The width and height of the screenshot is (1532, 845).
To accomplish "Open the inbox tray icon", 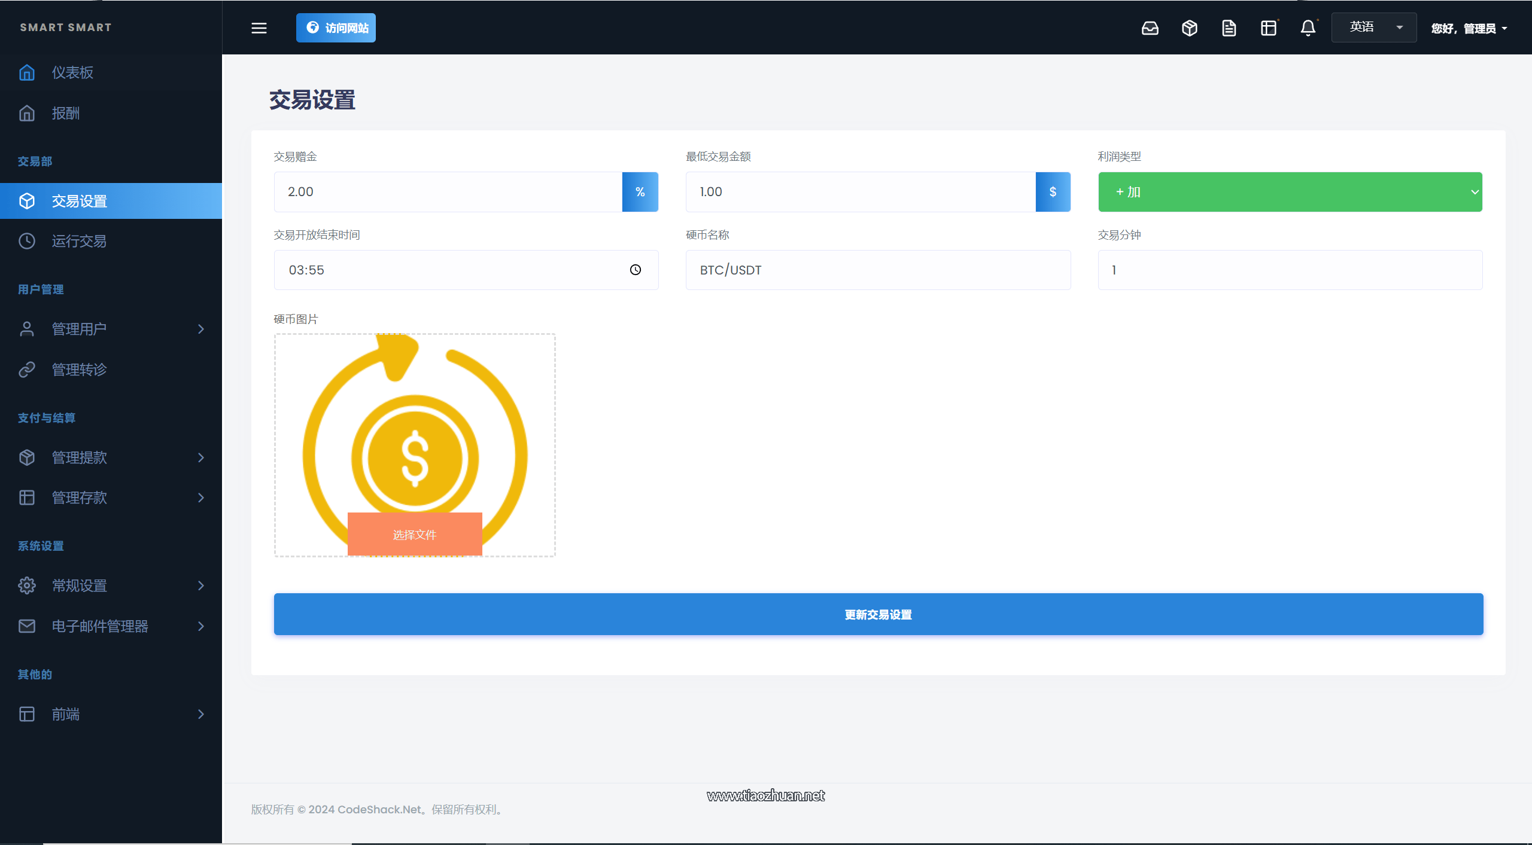I will (1150, 28).
